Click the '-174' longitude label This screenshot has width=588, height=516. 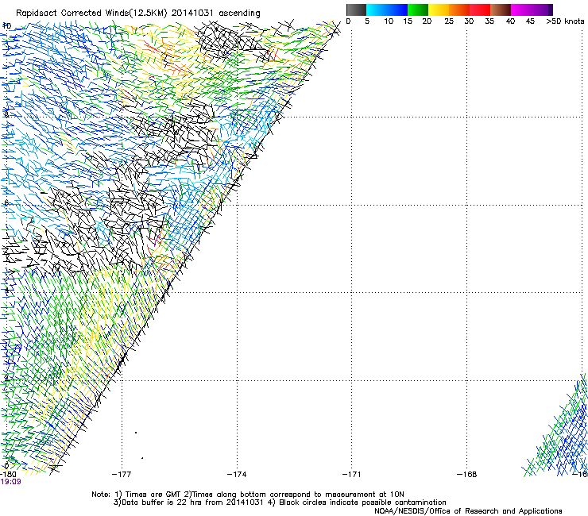237,475
